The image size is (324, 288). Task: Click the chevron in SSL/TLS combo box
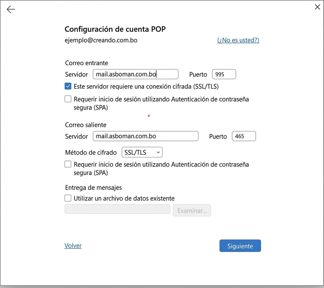158,153
